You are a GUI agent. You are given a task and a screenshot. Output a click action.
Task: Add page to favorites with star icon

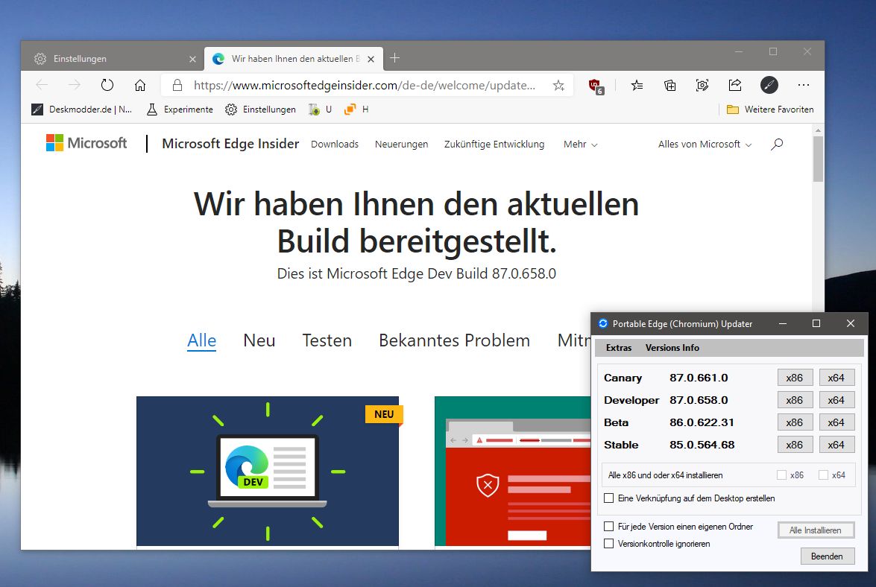(x=558, y=86)
